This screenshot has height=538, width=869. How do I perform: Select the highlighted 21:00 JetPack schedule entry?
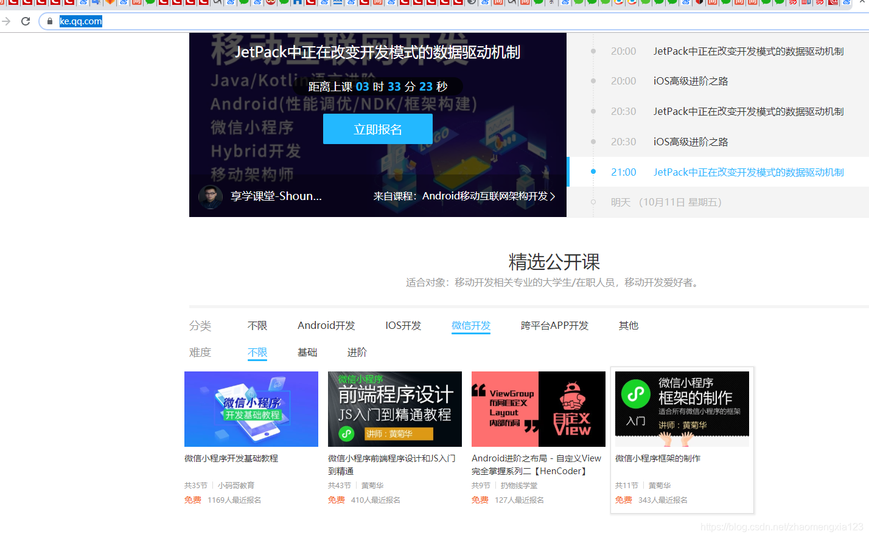click(718, 172)
